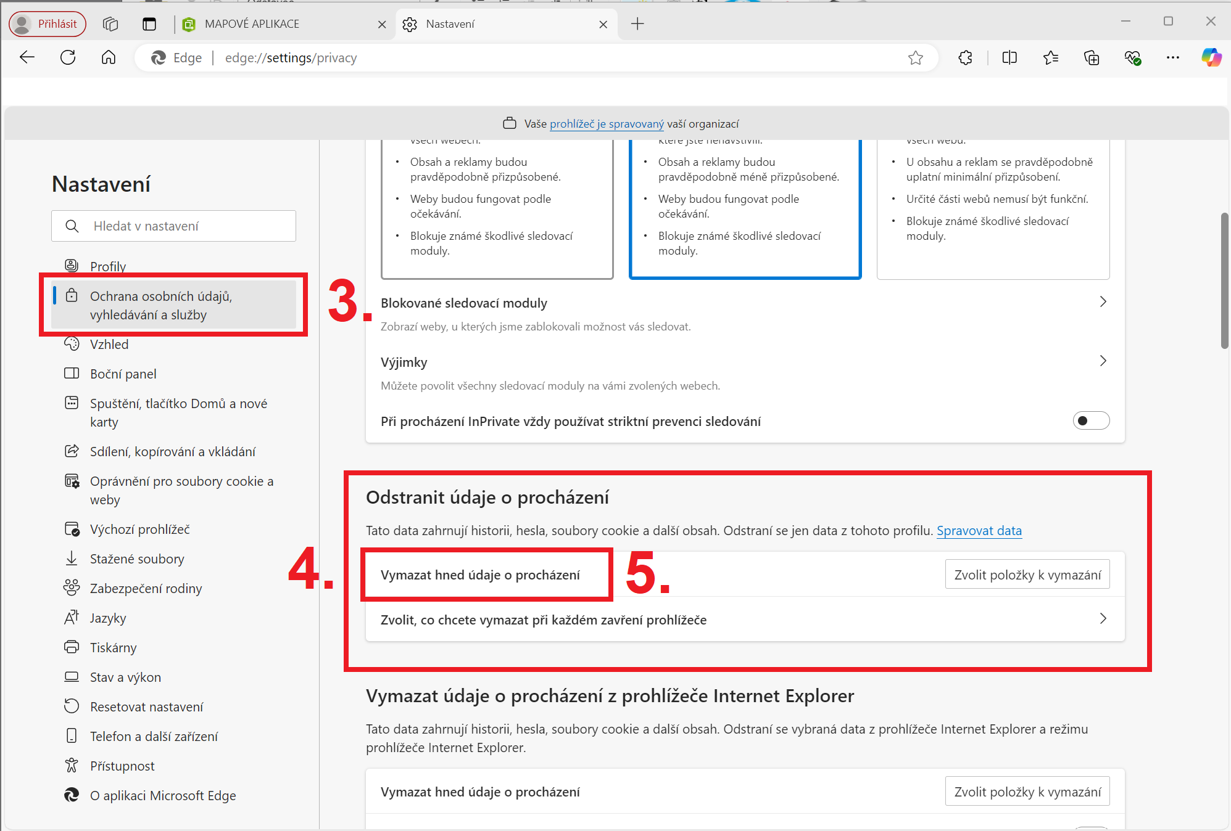The width and height of the screenshot is (1231, 831).
Task: Click the Home button icon
Action: click(x=109, y=58)
